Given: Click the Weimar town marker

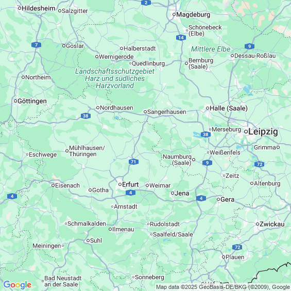Looking at the screenshot, I should 147,185.
